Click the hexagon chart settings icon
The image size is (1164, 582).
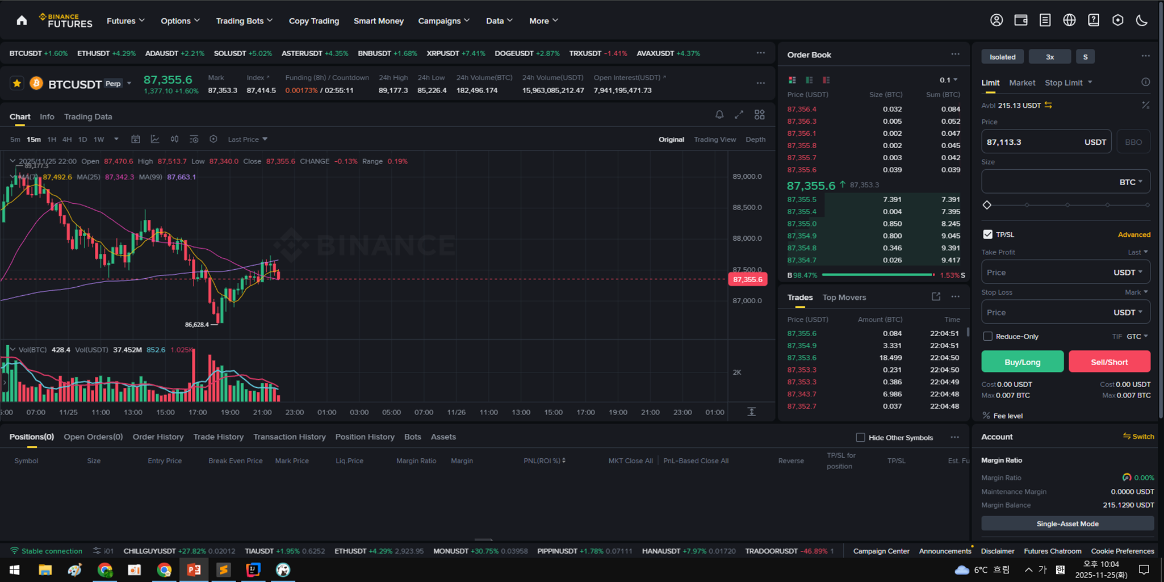point(213,139)
